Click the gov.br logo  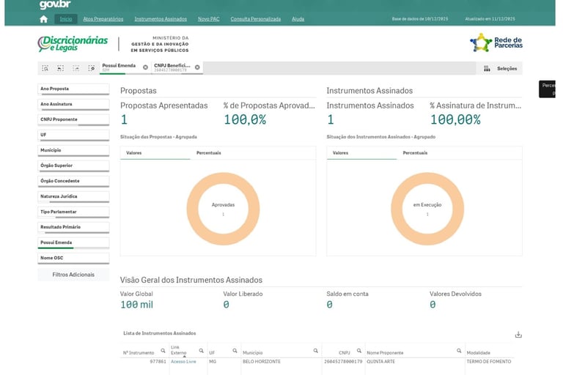coord(55,4)
